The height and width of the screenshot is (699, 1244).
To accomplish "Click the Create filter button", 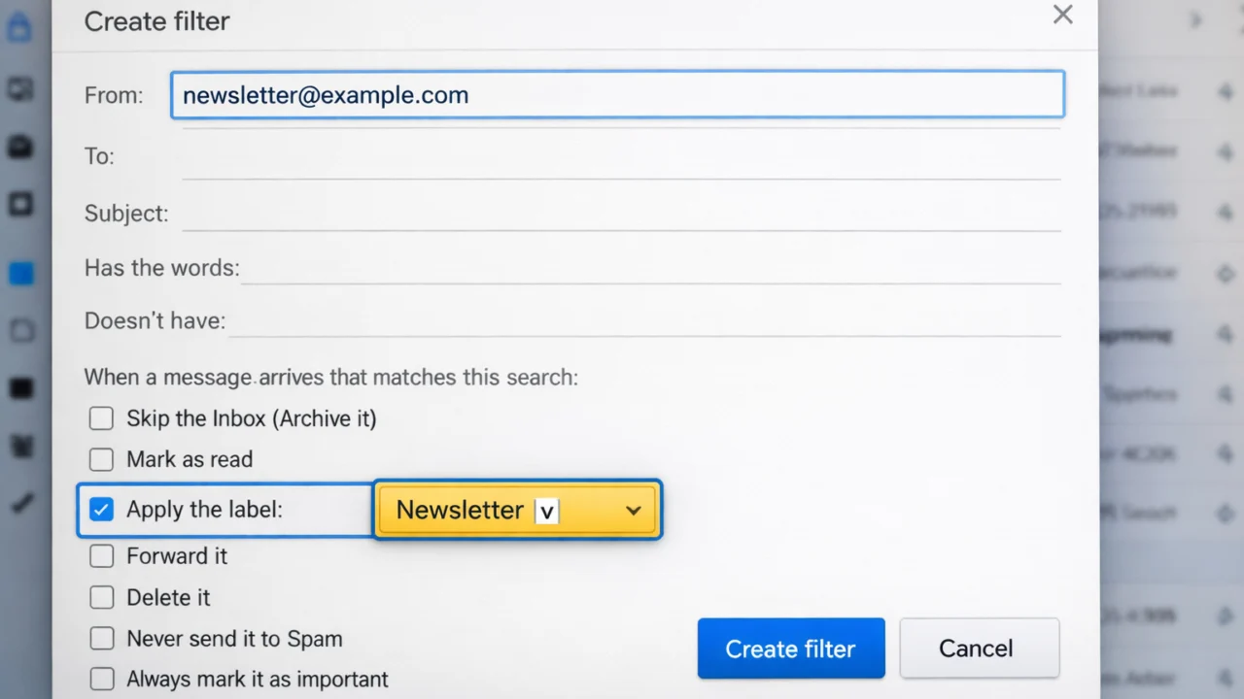I will 790,649.
